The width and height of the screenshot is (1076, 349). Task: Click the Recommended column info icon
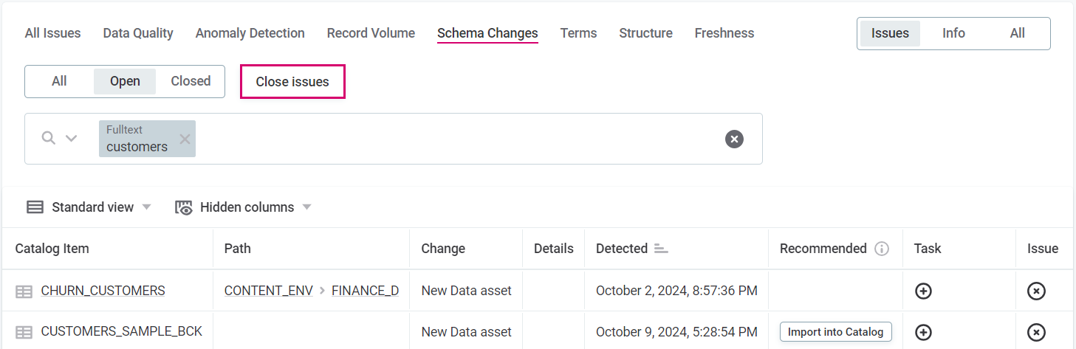coord(882,249)
